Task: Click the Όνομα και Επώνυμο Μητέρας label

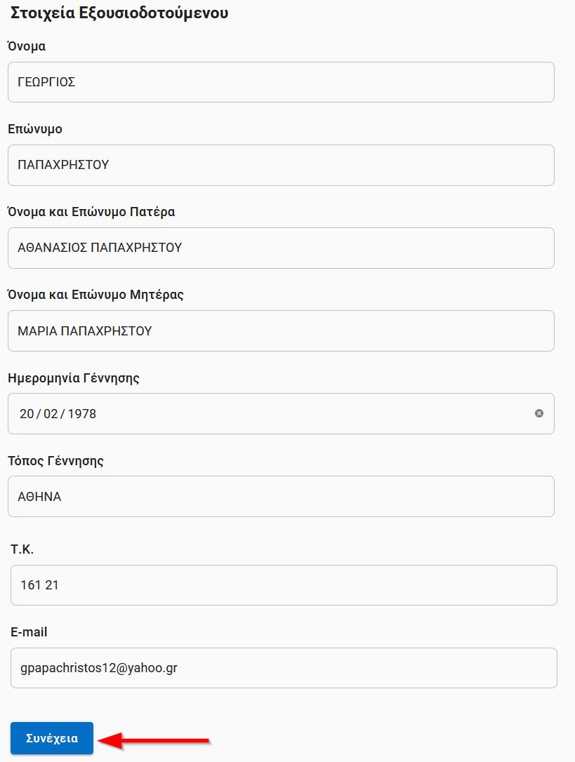Action: click(x=95, y=295)
